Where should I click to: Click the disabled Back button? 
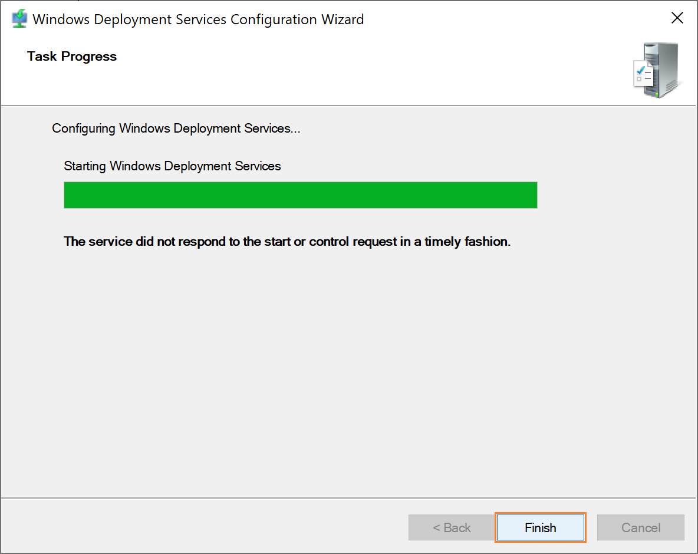(452, 527)
